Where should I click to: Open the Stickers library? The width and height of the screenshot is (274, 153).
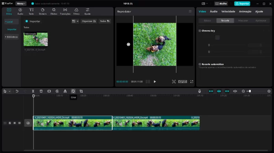(43, 11)
